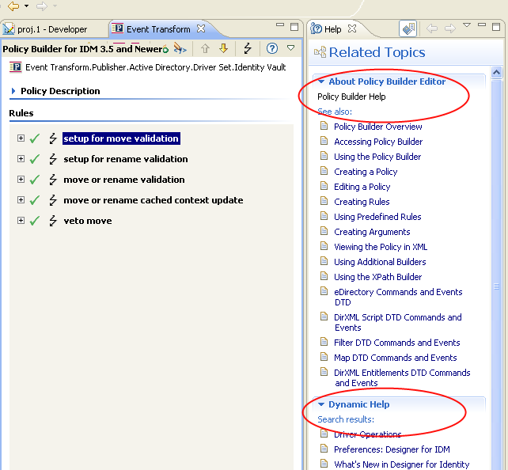
Task: Toggle checkmark for cached context update rule
Action: tap(35, 200)
